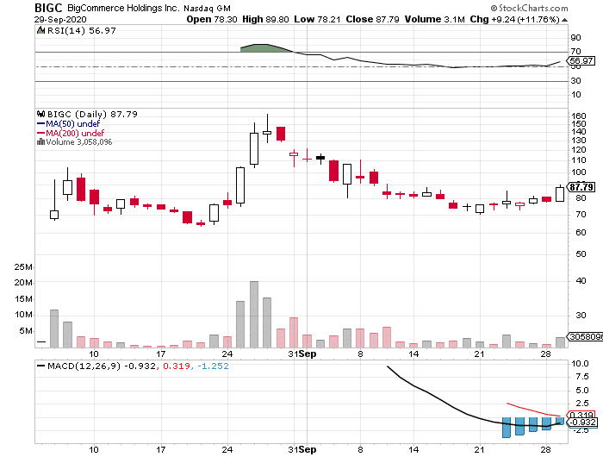Click the 25M volume axis label
Viewport: 603px width, 457px height.
point(23,266)
